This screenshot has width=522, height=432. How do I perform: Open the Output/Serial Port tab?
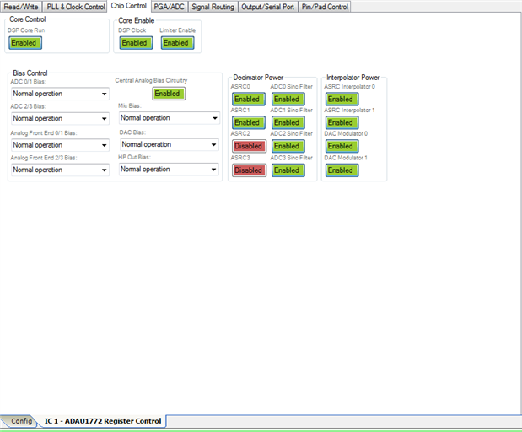click(x=267, y=7)
